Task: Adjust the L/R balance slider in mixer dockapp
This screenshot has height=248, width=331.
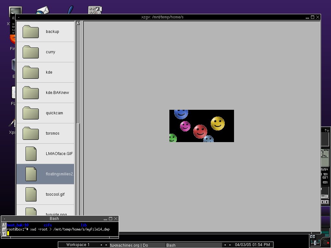Action: pyautogui.click(x=315, y=243)
